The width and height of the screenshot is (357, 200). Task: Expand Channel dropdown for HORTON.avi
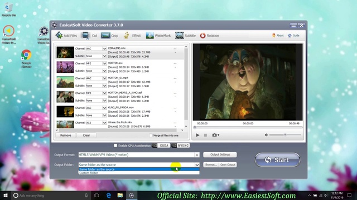point(104,63)
